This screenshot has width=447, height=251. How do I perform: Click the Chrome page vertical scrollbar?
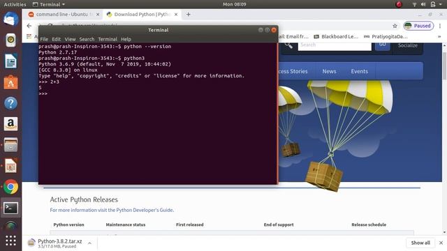click(444, 66)
